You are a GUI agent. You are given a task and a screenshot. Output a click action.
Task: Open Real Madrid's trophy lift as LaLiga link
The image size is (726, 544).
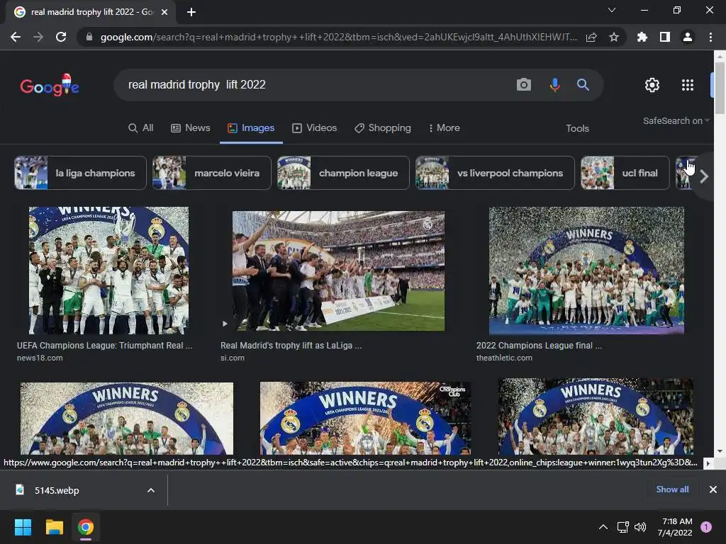291,346
